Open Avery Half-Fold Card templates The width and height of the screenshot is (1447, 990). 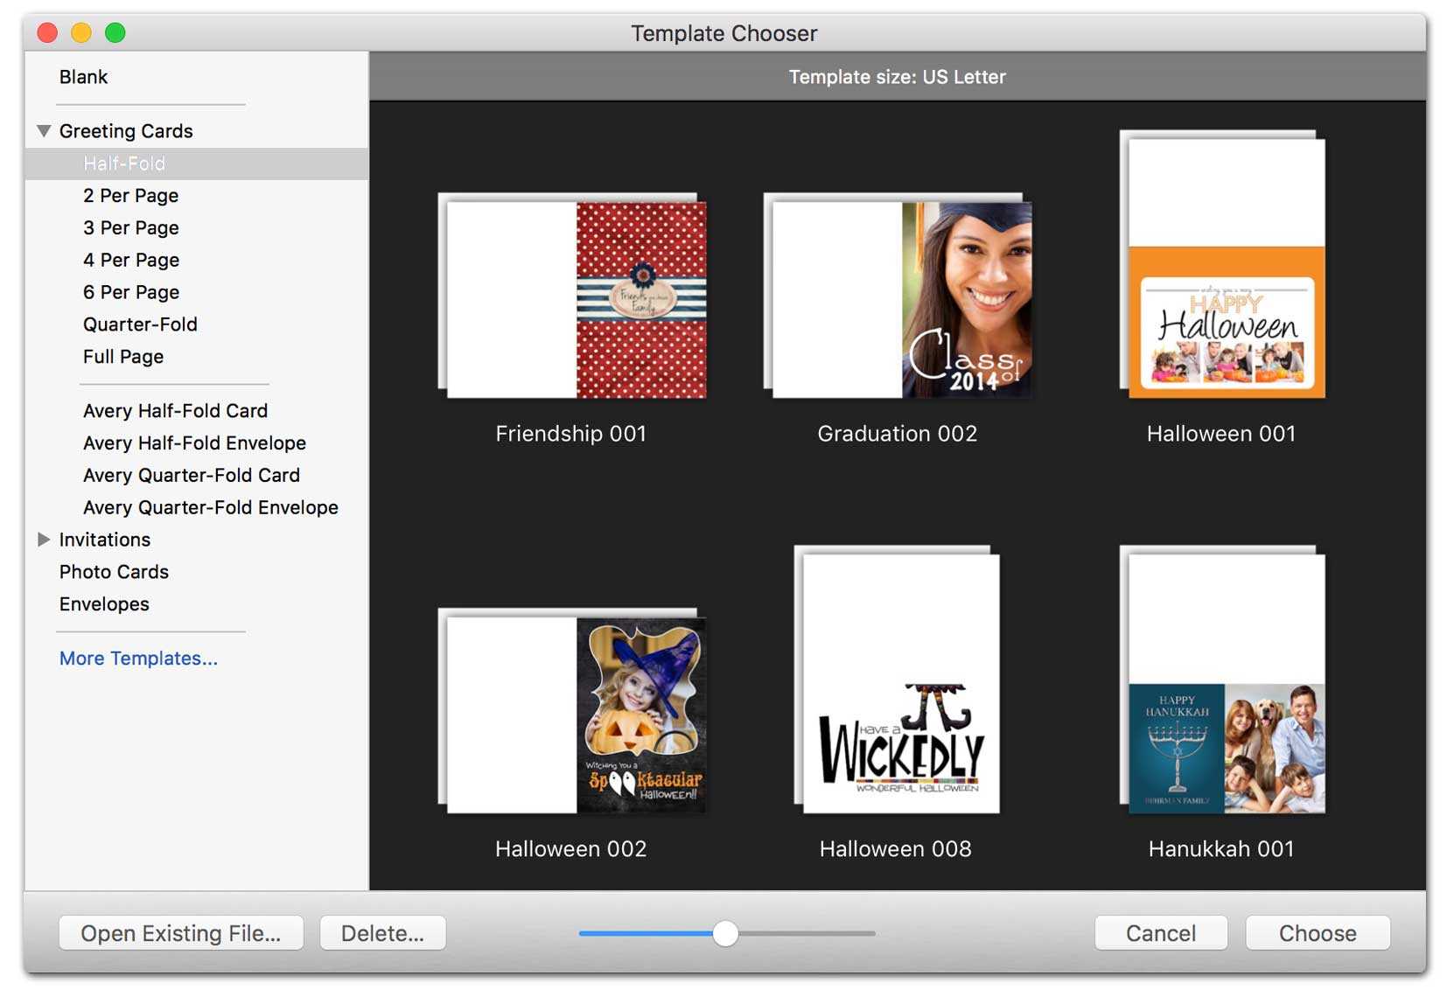click(175, 411)
